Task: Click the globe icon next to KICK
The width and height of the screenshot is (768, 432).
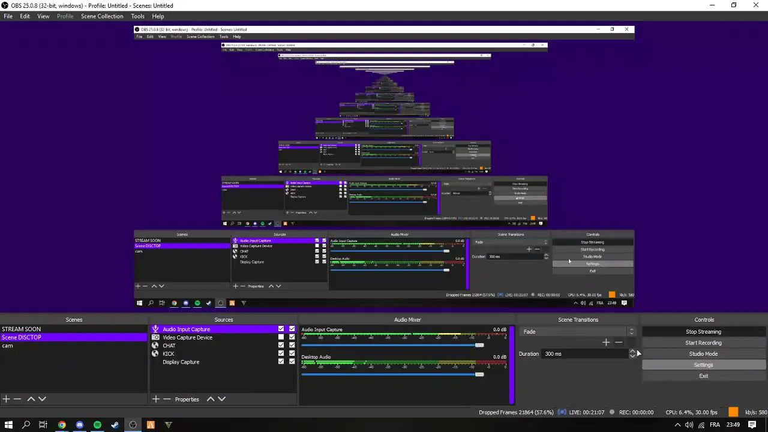Action: pyautogui.click(x=155, y=354)
